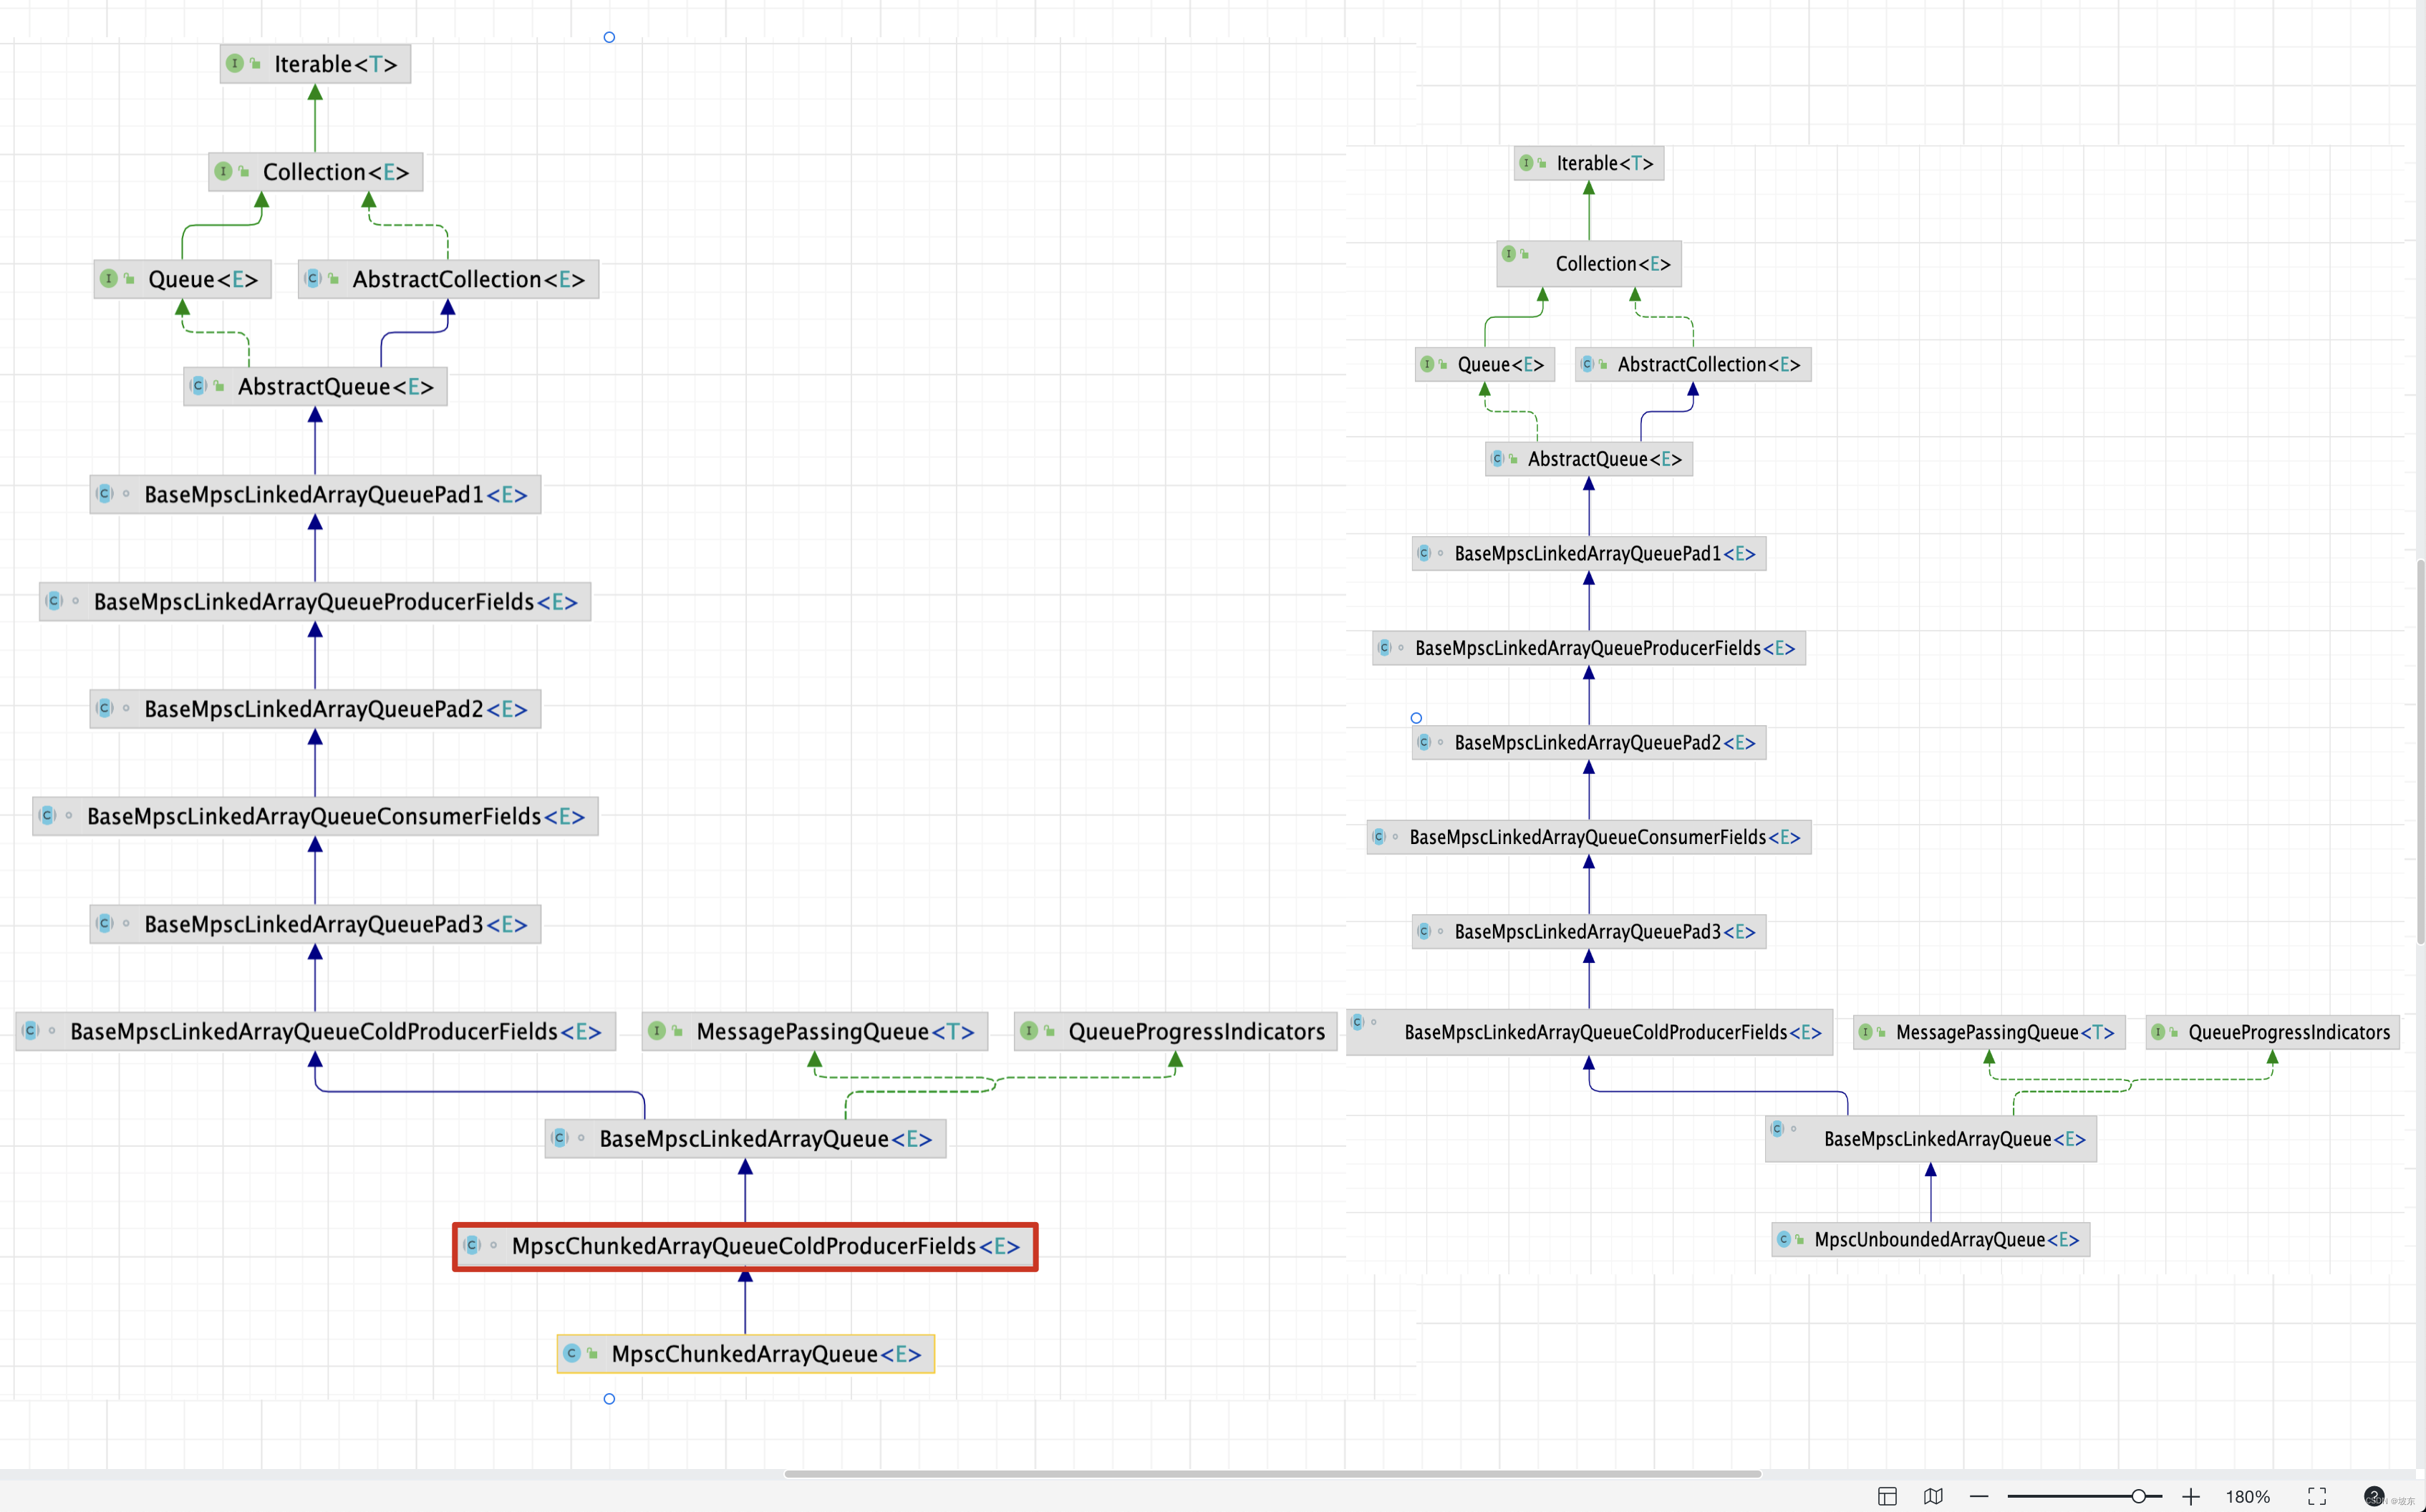Click the interface icon beside right QueueProgressIndicators
This screenshot has height=1512, width=2426.
tap(2158, 1032)
